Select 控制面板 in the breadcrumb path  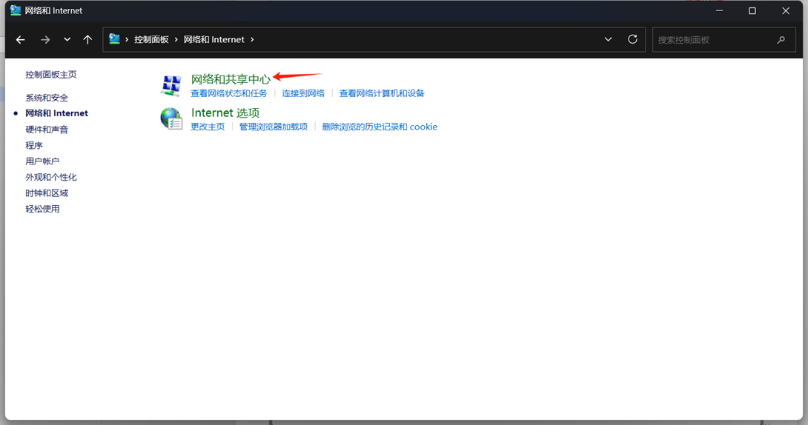click(151, 40)
